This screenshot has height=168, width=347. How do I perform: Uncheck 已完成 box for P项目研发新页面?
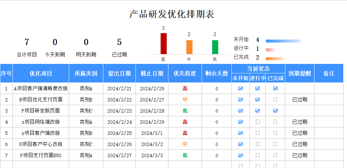pos(275,111)
